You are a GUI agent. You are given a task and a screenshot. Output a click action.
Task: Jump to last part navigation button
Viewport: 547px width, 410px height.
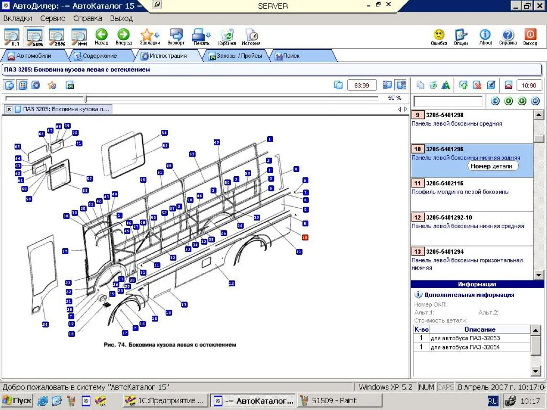535,101
